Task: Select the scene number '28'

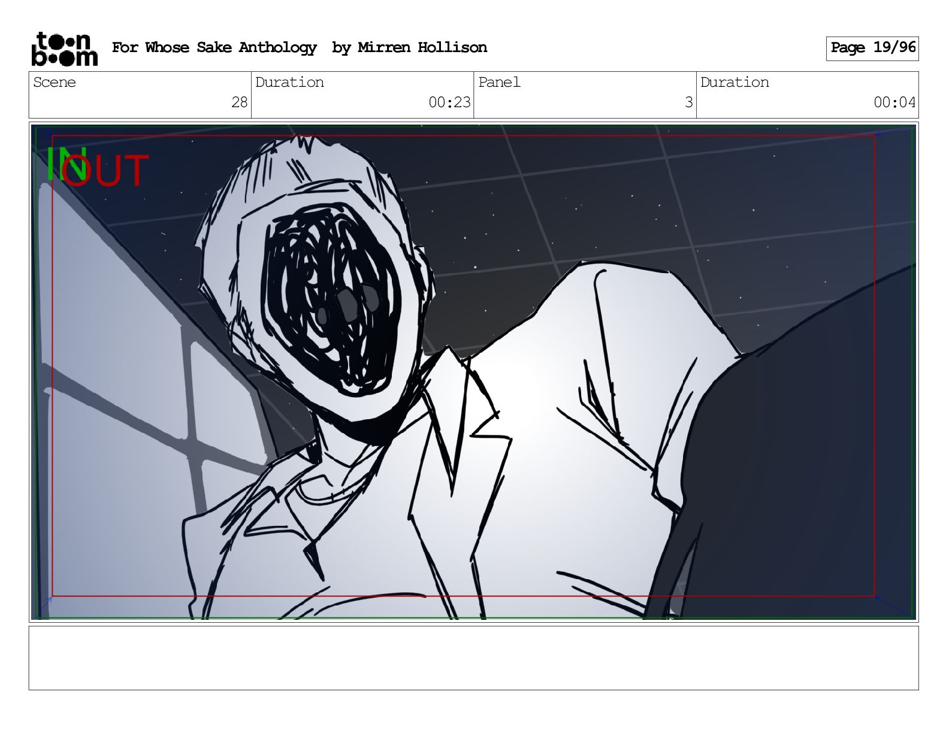Action: tap(239, 102)
